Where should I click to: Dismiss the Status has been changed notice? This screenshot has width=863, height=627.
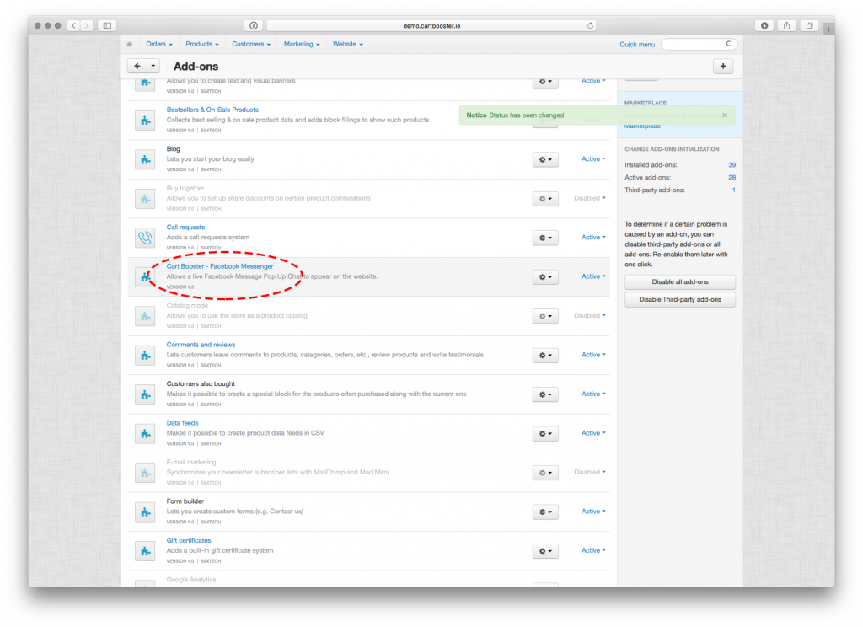725,115
